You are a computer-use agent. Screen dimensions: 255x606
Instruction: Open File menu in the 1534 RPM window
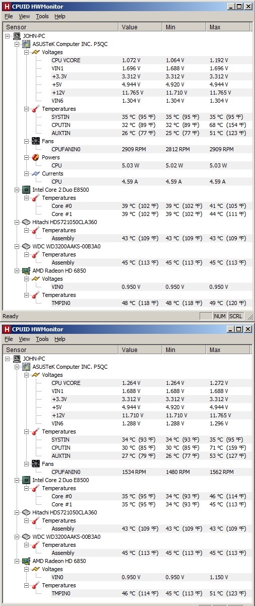point(9,339)
